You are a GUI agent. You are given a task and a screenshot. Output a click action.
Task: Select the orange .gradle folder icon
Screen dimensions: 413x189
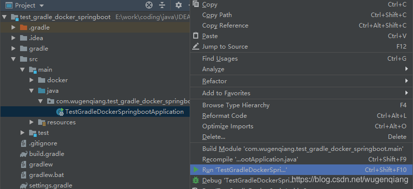tap(24, 28)
